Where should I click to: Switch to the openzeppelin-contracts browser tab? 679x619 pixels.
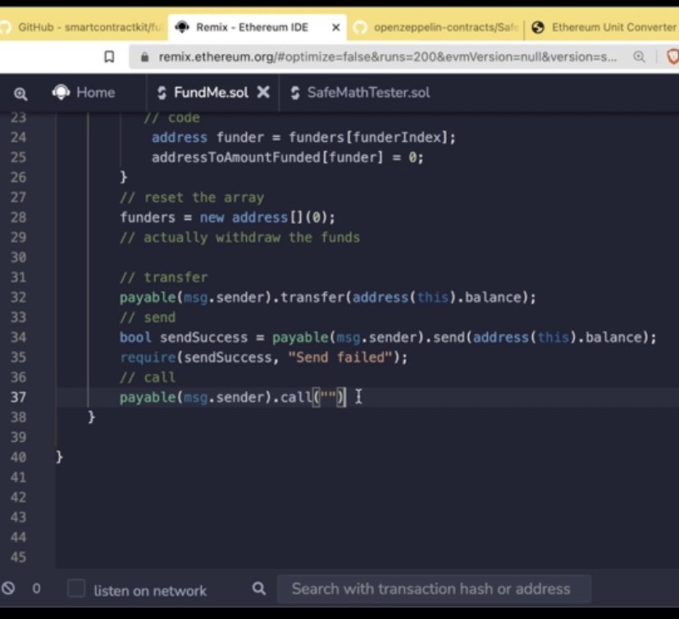(443, 27)
